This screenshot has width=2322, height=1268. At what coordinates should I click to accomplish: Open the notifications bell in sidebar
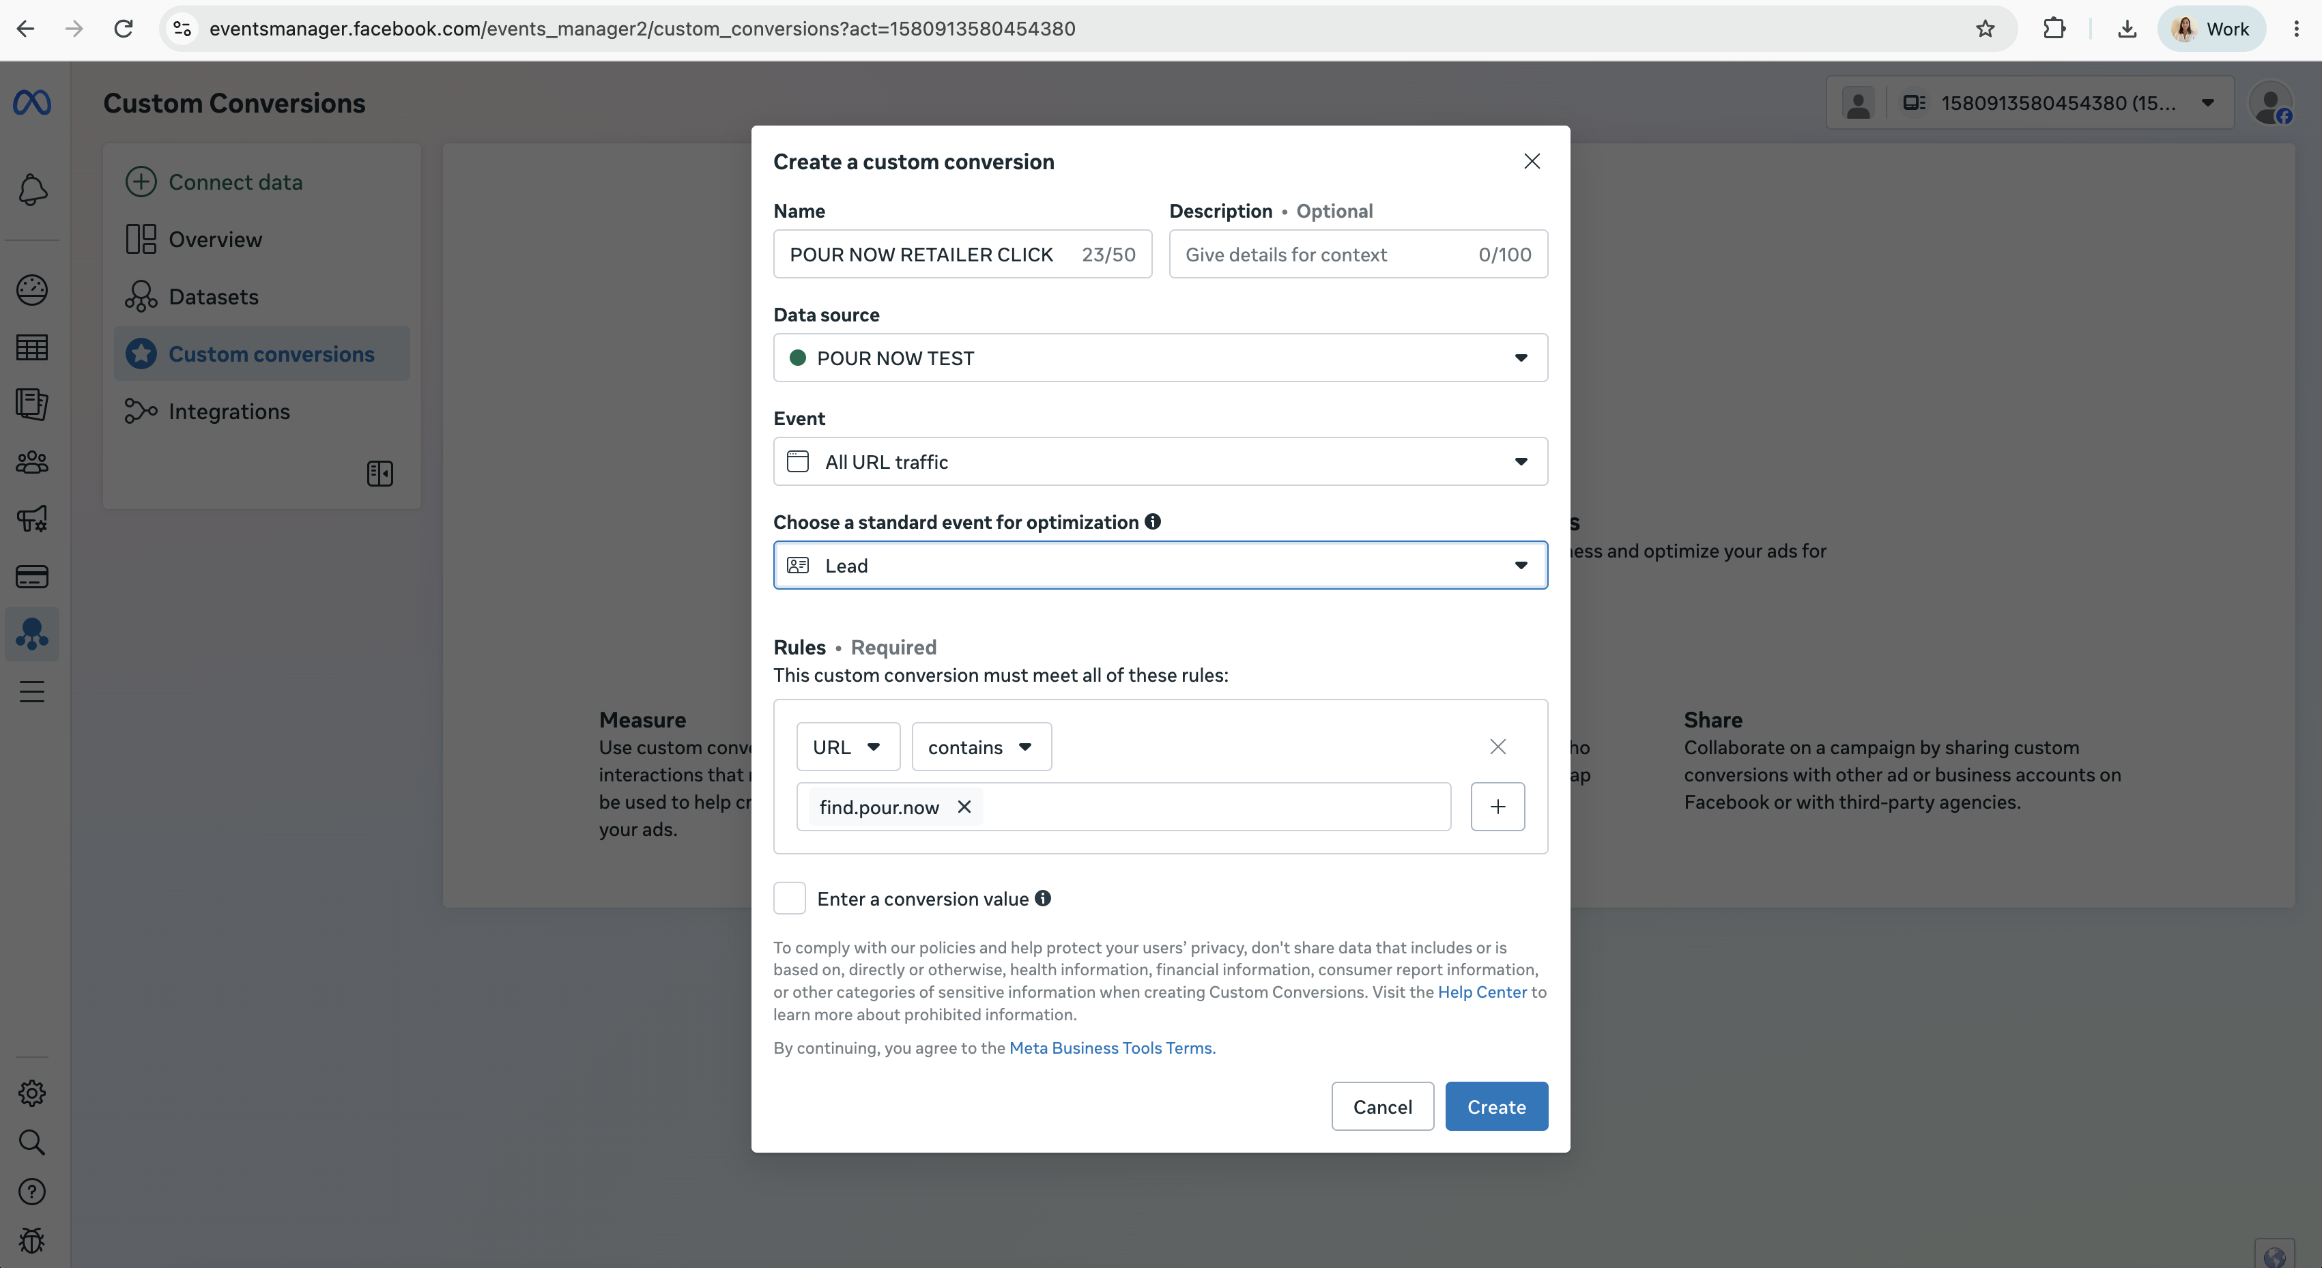pyautogui.click(x=33, y=190)
